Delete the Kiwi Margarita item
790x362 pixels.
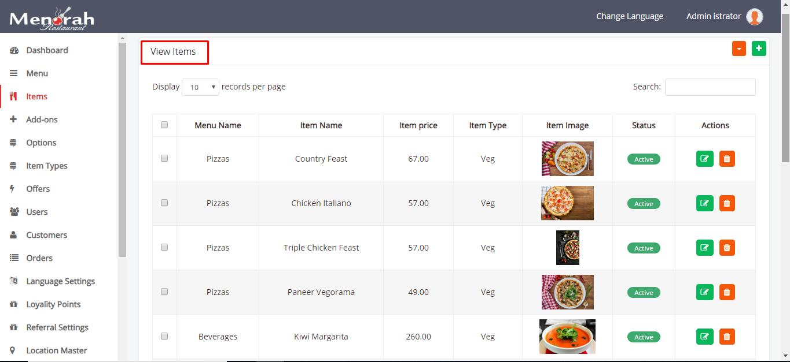click(727, 337)
